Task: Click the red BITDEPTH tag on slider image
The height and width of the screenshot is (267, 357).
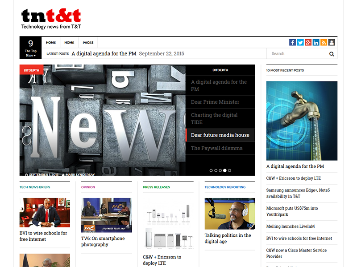Action: 31,70
